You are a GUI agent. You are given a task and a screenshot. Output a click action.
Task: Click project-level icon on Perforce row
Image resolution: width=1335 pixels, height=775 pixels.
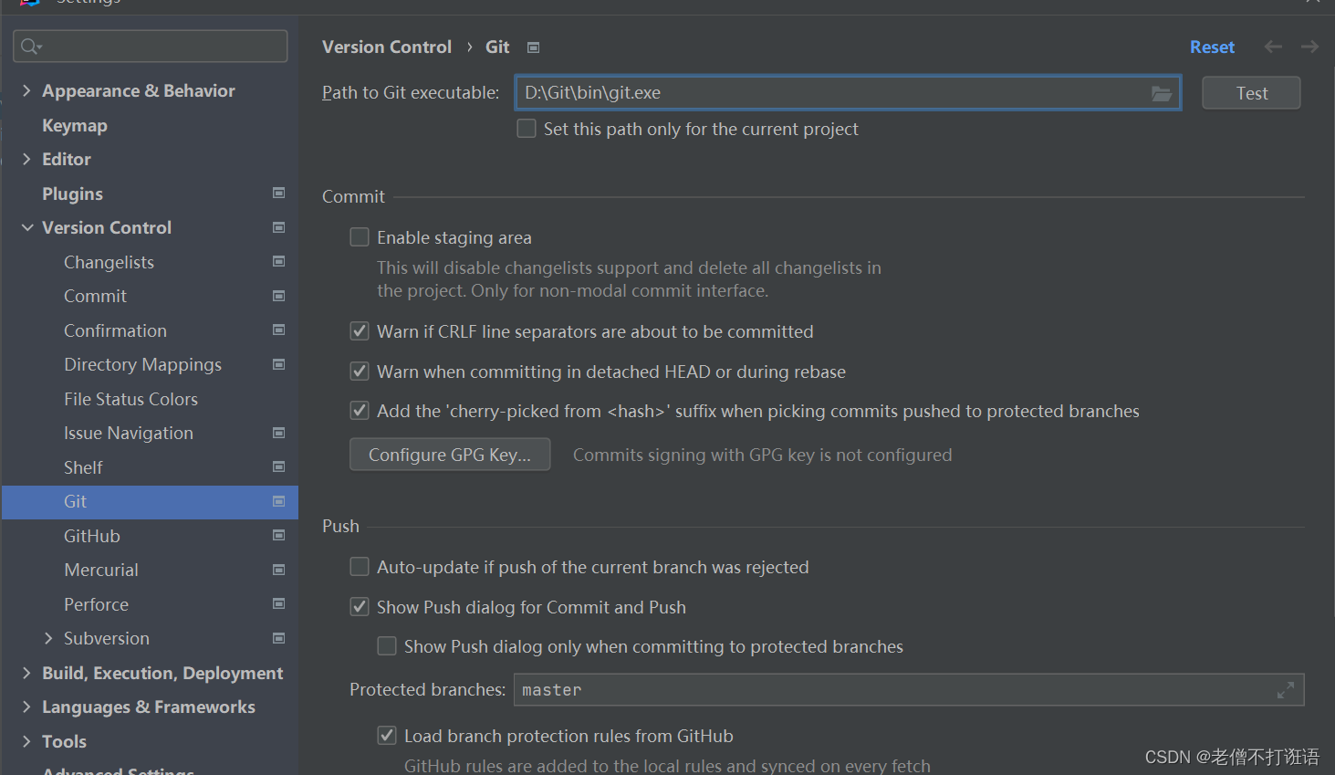(x=279, y=603)
